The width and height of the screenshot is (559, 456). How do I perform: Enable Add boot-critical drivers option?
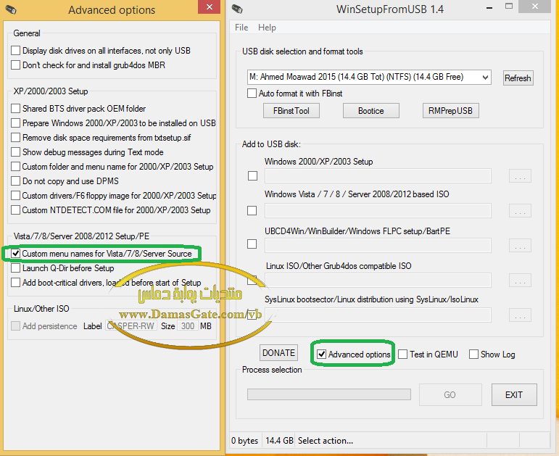(15, 282)
